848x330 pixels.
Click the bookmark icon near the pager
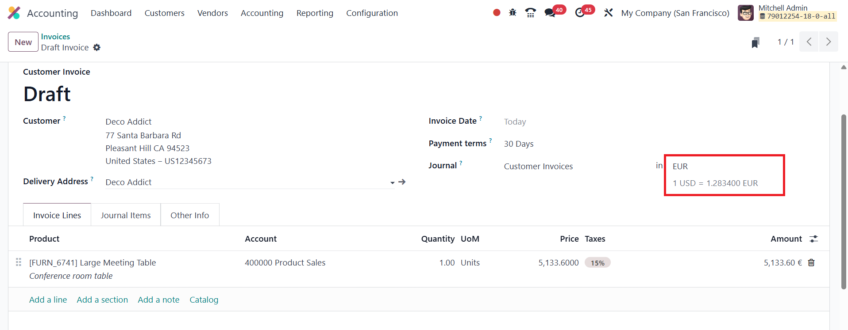coord(755,42)
